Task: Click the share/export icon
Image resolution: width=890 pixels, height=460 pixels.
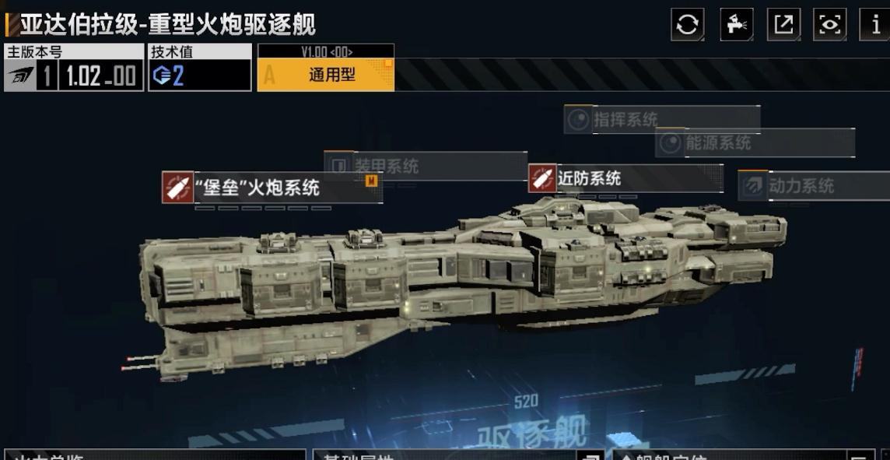Action: point(784,24)
